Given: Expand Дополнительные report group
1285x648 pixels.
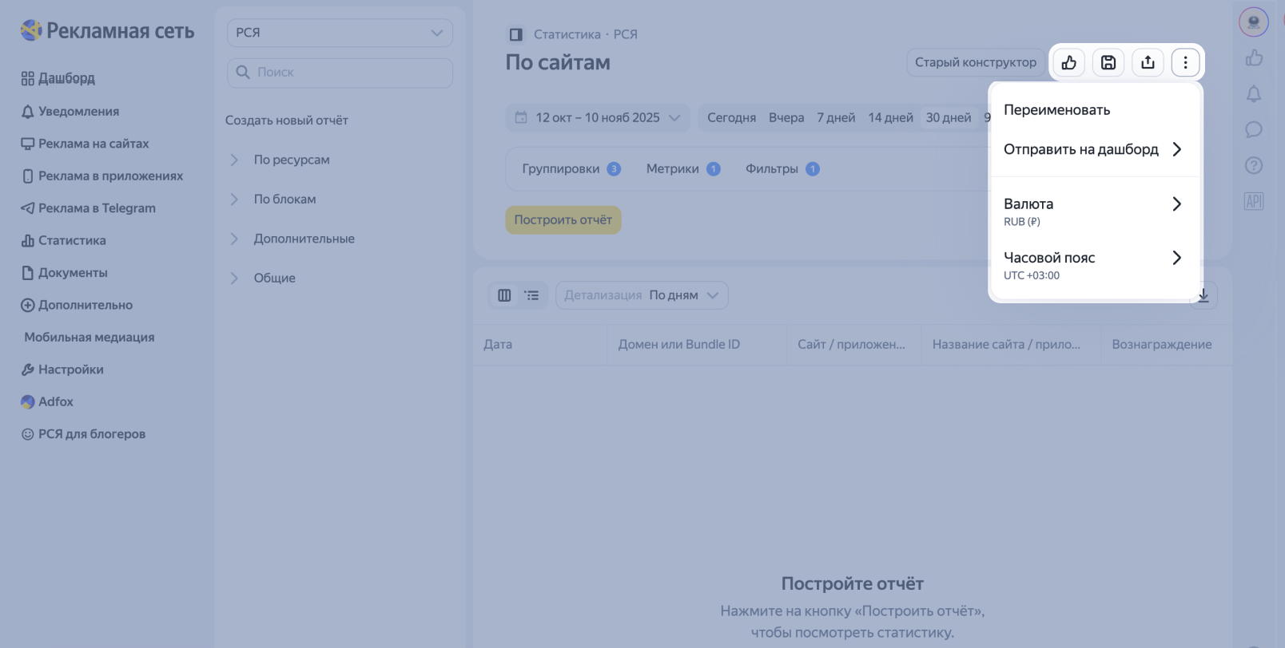Looking at the screenshot, I should tap(292, 239).
